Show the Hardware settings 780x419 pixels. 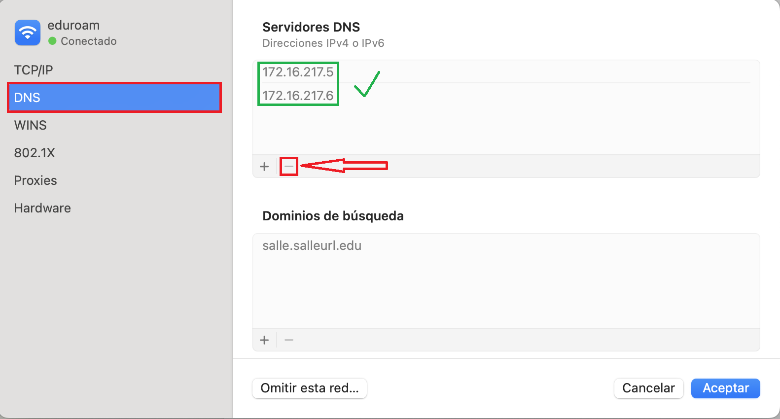click(42, 208)
